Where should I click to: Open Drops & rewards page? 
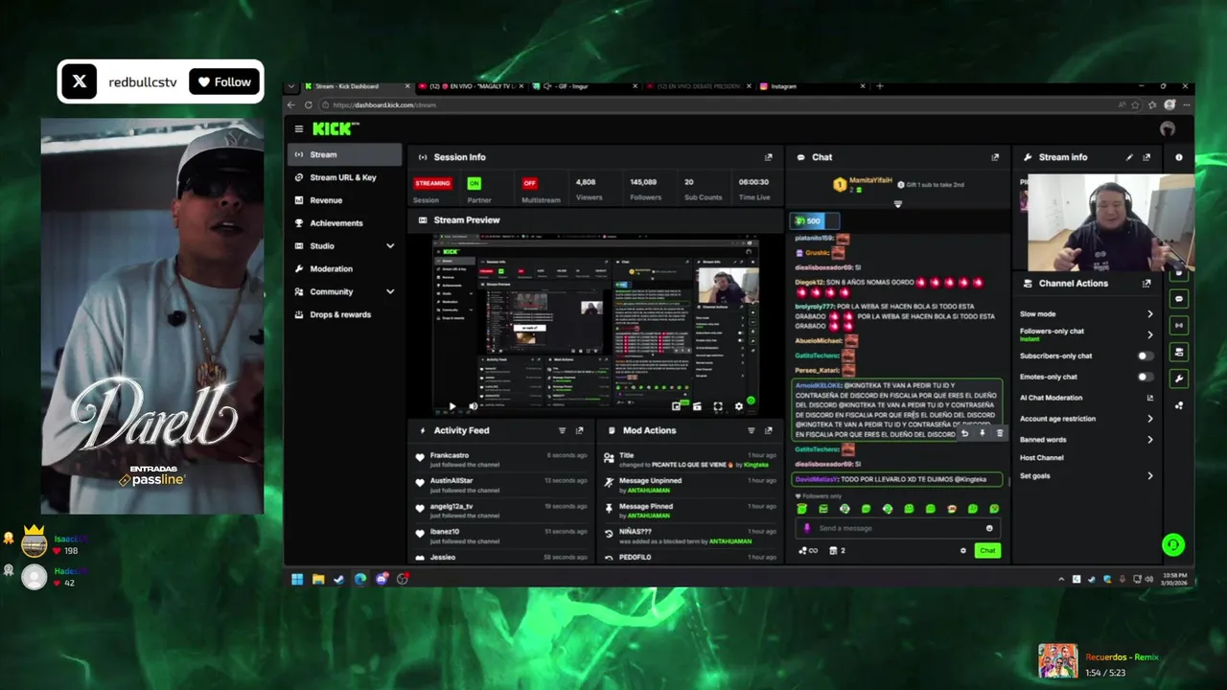click(346, 314)
